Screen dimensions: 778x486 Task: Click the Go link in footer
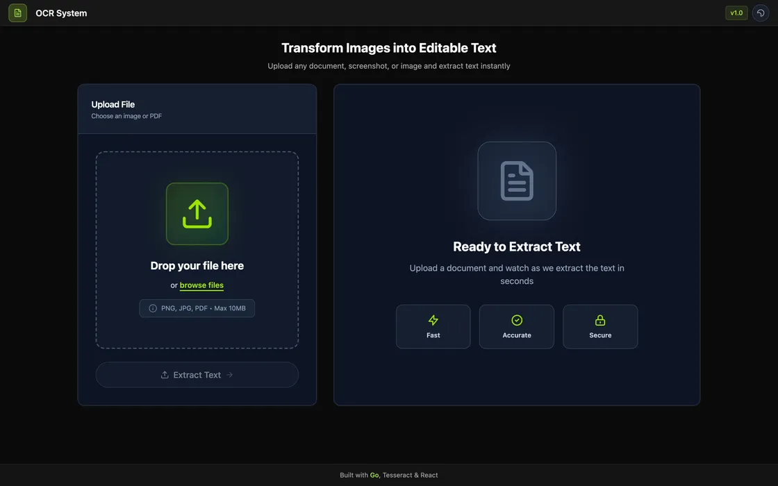tap(374, 476)
